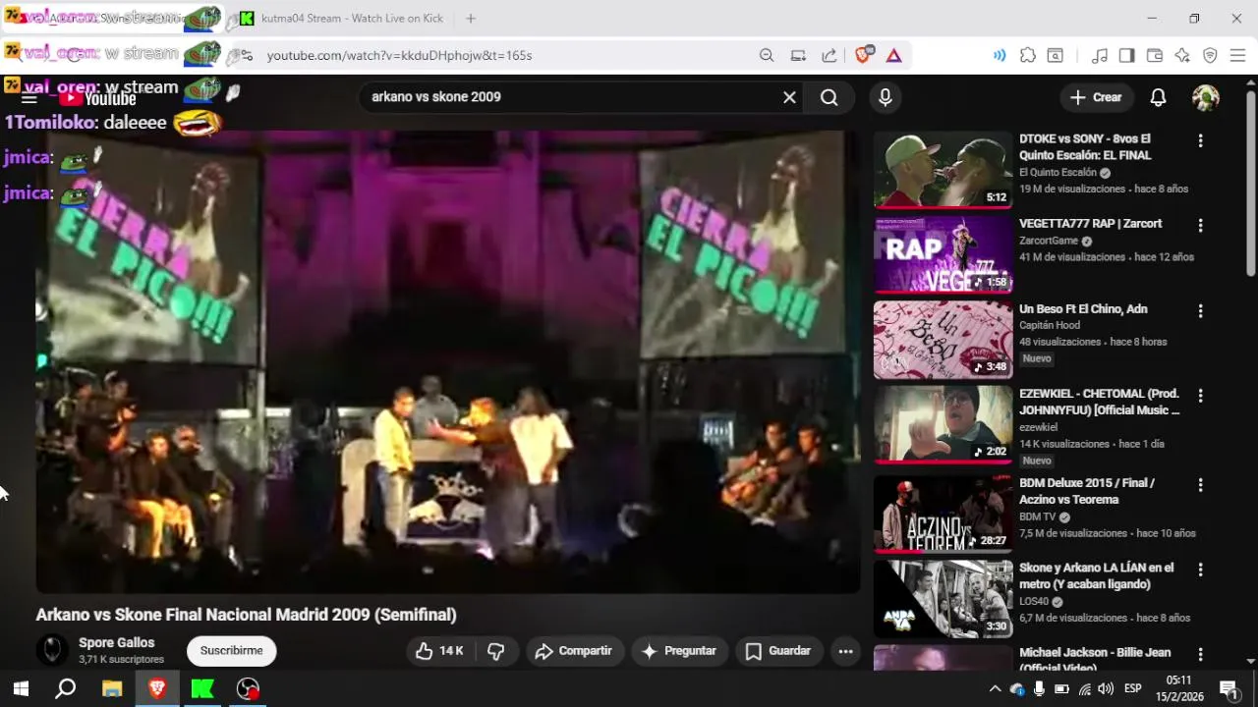The height and width of the screenshot is (707, 1258).
Task: Click the install app icon in address bar
Action: point(798,56)
